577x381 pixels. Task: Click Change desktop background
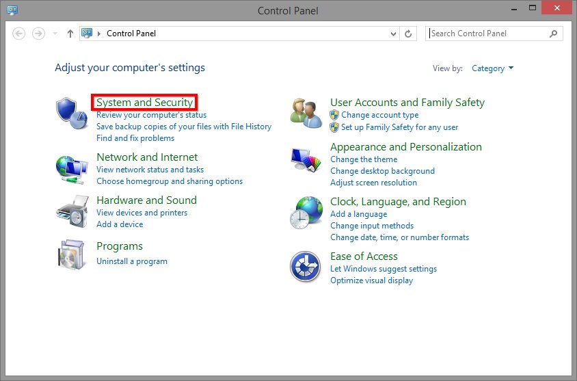click(x=382, y=171)
